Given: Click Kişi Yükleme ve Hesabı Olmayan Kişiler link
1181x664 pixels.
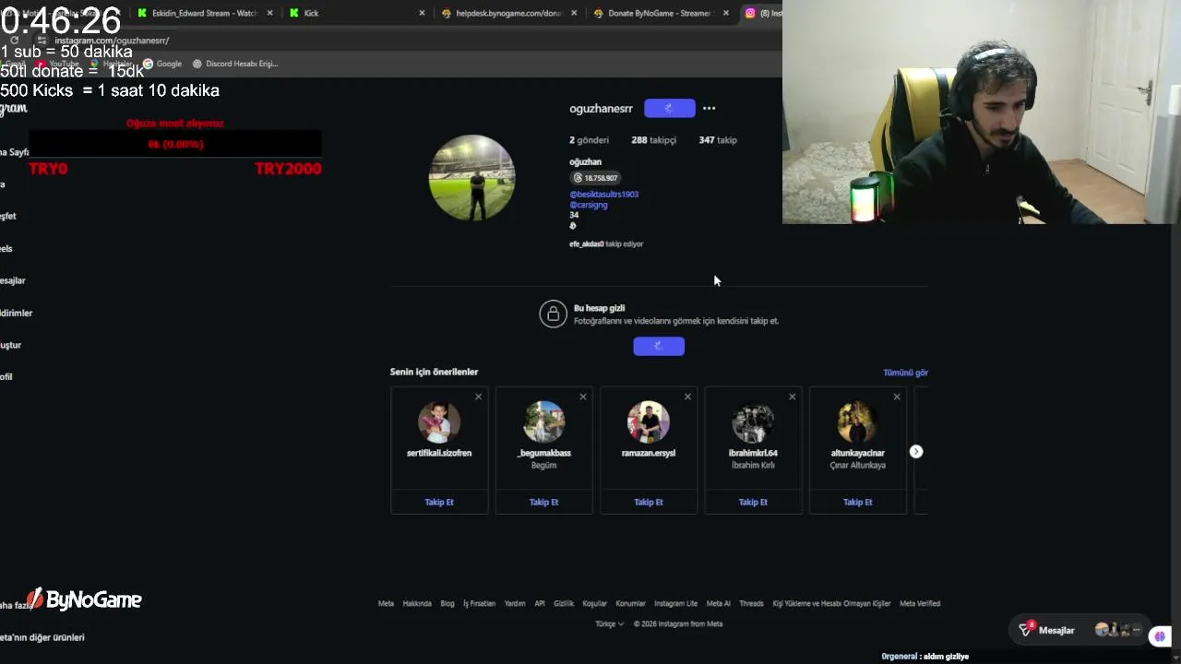Looking at the screenshot, I should [831, 603].
